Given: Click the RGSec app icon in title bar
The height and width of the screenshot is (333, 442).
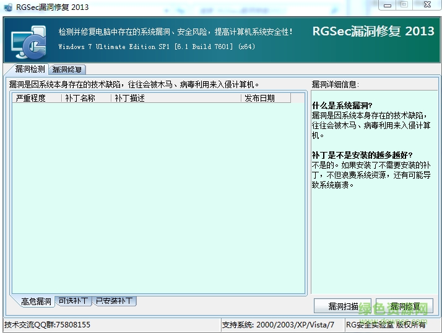Looking at the screenshot, I should 7,7.
